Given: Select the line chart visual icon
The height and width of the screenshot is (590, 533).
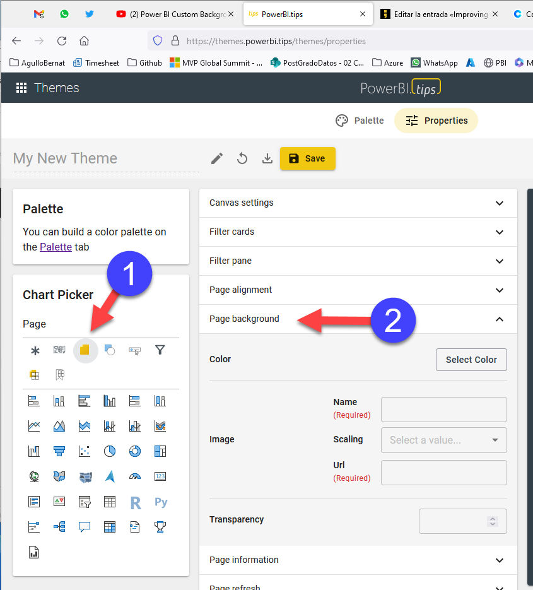Looking at the screenshot, I should (x=34, y=426).
